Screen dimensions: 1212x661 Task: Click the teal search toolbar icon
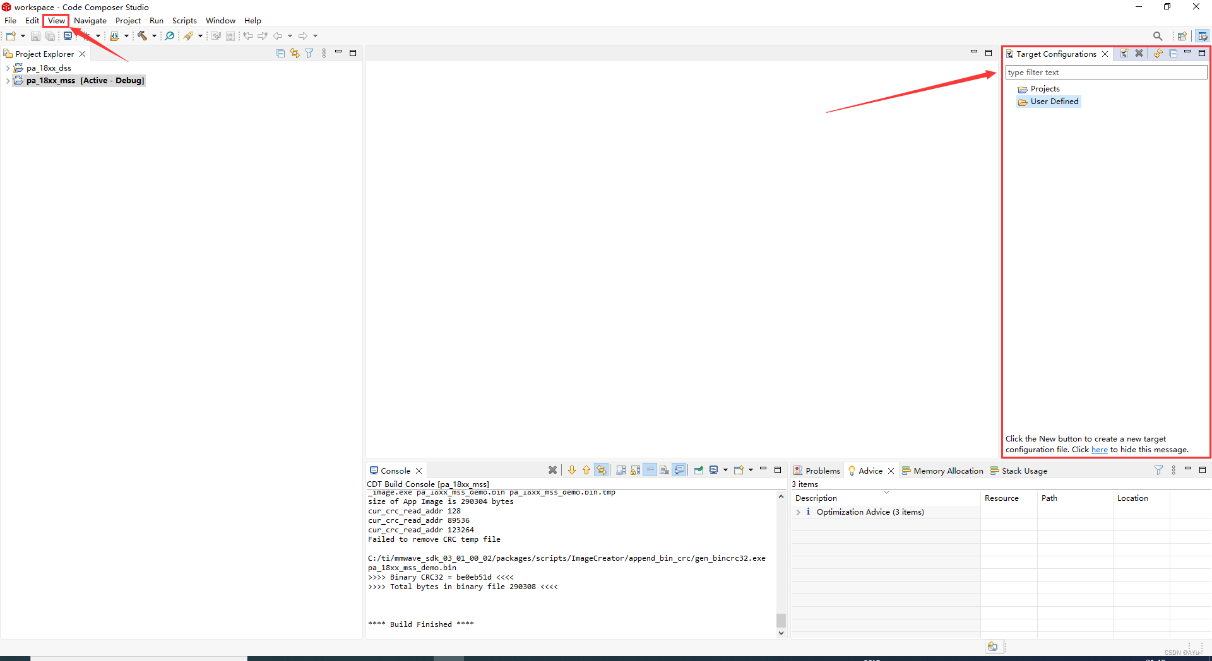click(170, 36)
